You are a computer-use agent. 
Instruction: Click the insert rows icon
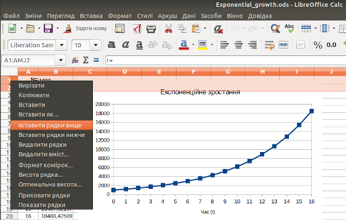coord(306,28)
